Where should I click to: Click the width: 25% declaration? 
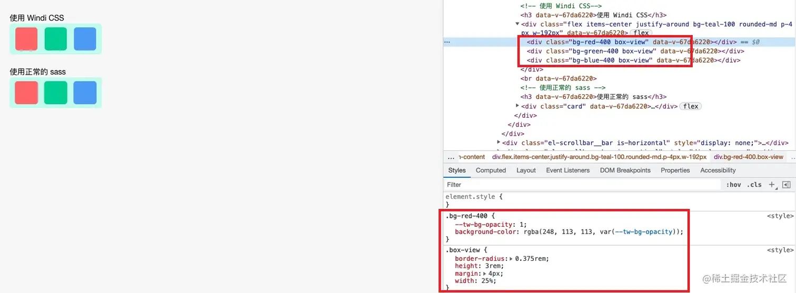coord(475,281)
